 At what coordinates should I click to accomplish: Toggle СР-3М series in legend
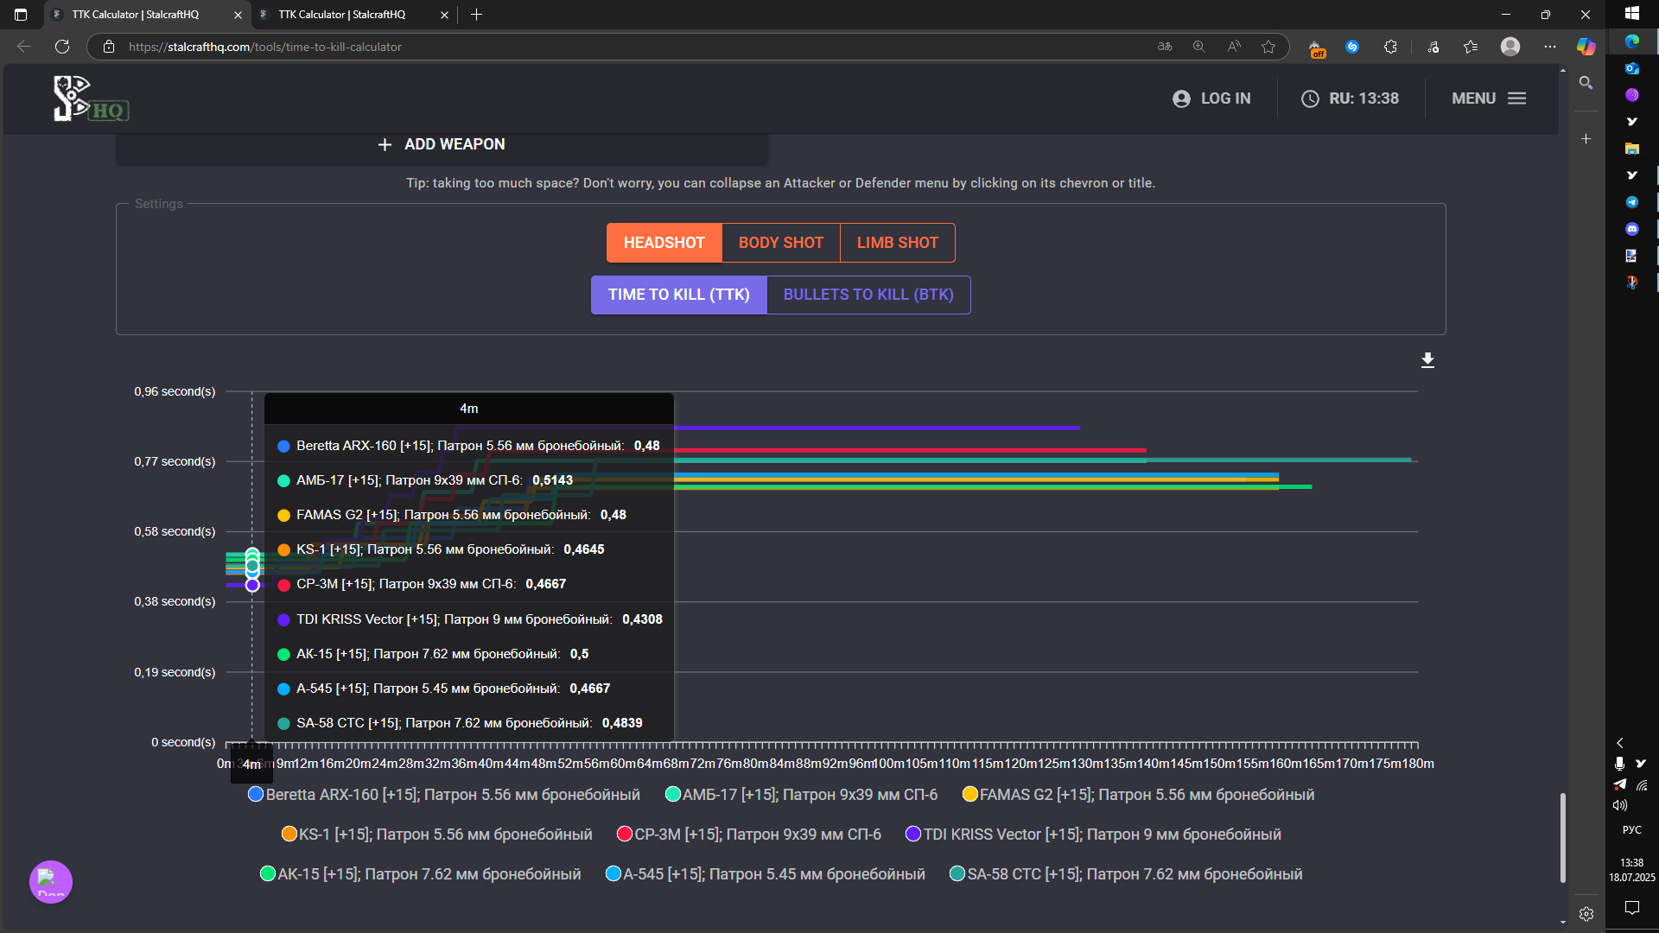click(749, 835)
